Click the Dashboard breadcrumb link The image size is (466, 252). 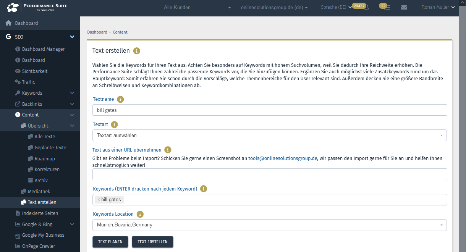pyautogui.click(x=97, y=32)
